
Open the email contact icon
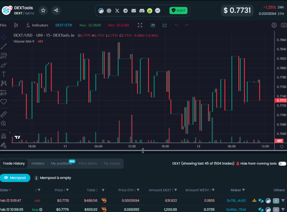tap(134, 10)
